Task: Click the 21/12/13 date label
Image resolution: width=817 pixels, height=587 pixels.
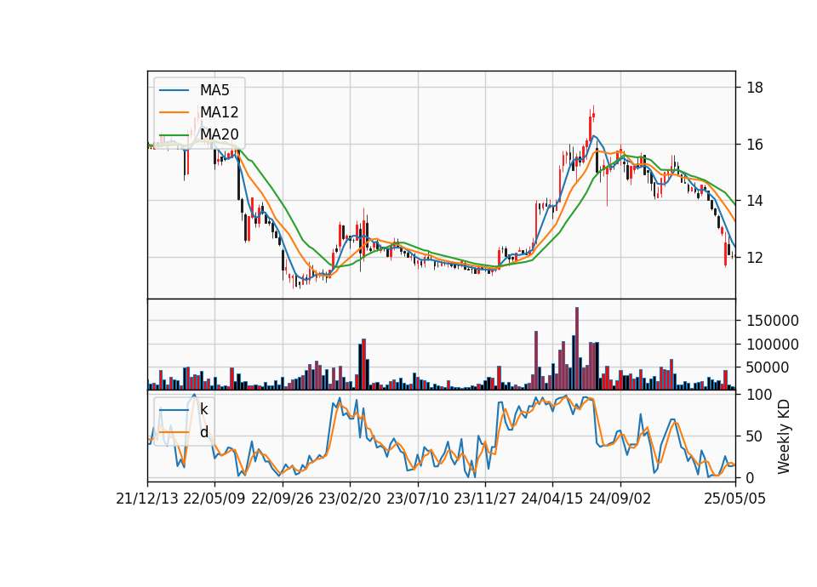Action: tap(147, 499)
